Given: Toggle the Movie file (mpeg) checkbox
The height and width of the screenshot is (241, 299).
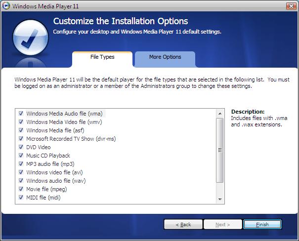Looking at the screenshot, I should [x=21, y=189].
